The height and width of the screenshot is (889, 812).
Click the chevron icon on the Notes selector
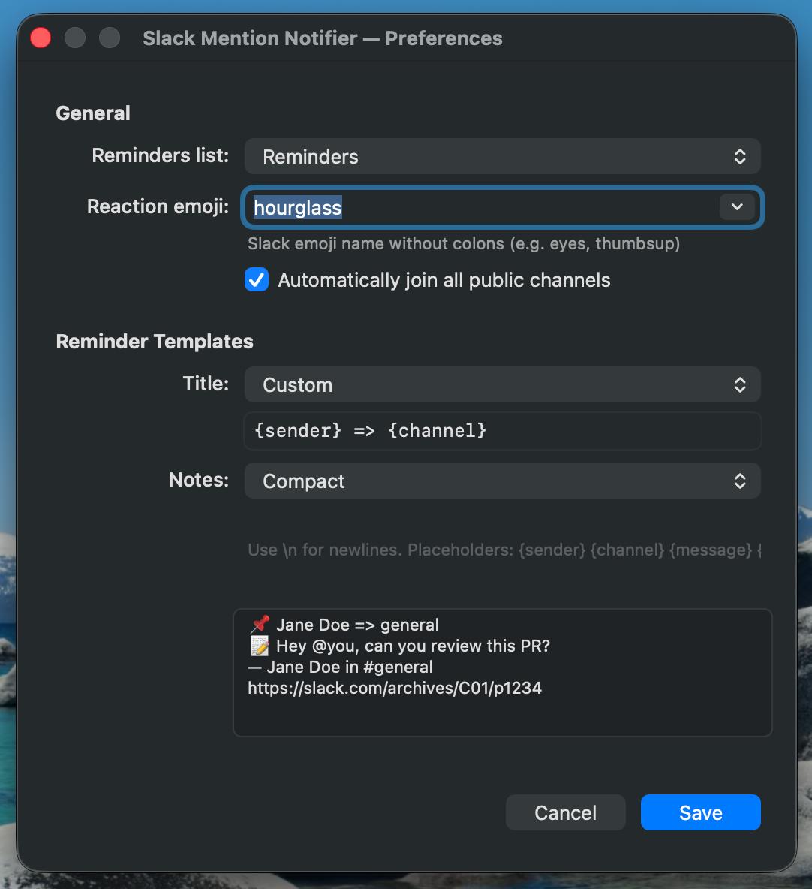[740, 481]
